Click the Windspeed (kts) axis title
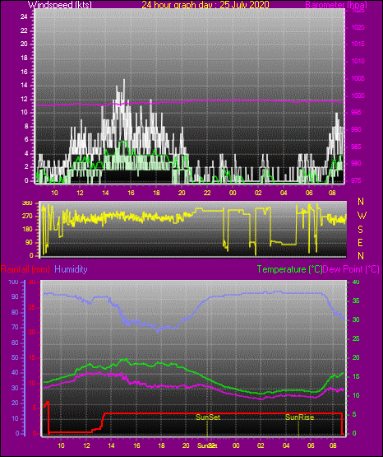Image resolution: width=383 pixels, height=457 pixels. click(60, 5)
